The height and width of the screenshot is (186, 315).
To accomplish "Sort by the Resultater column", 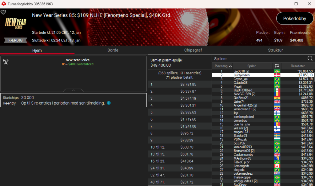I will tap(298, 66).
